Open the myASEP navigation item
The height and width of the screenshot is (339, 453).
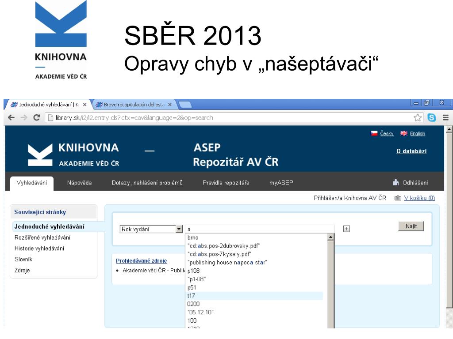pos(281,183)
